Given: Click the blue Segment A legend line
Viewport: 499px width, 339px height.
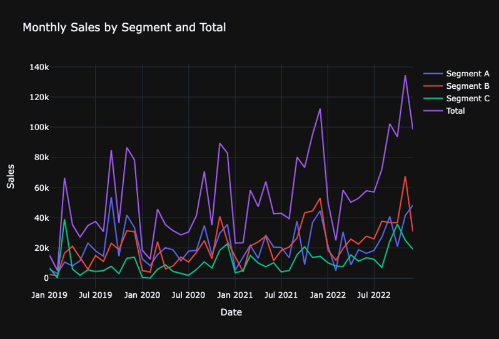Looking at the screenshot, I should point(433,74).
